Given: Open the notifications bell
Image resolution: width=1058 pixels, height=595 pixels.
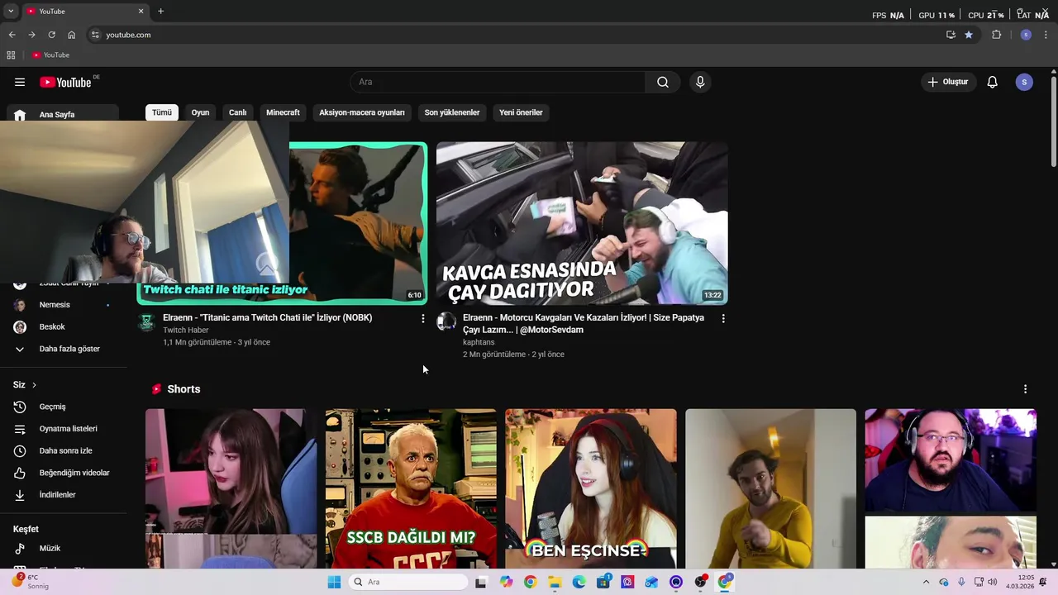Looking at the screenshot, I should (x=993, y=82).
